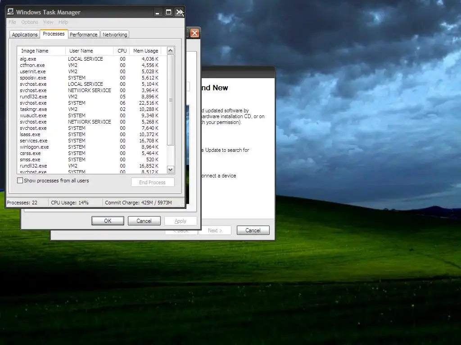Sort by Mem Usage column header
Screen dimensions: 461x345
tap(146, 51)
